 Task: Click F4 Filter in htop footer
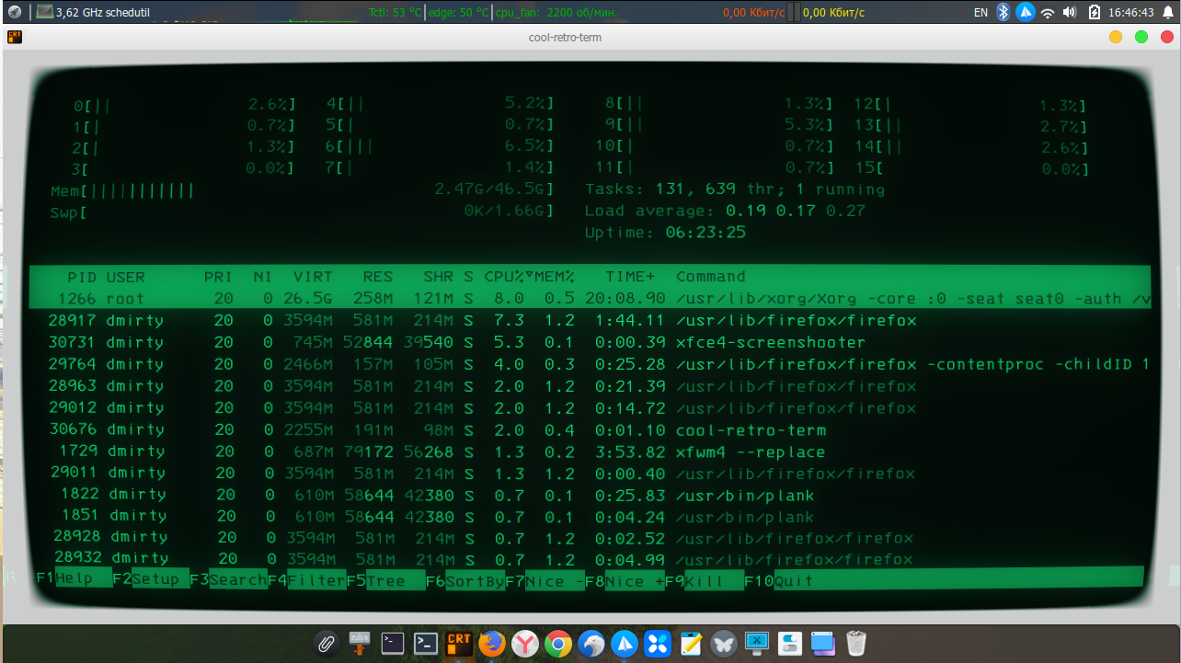point(306,579)
